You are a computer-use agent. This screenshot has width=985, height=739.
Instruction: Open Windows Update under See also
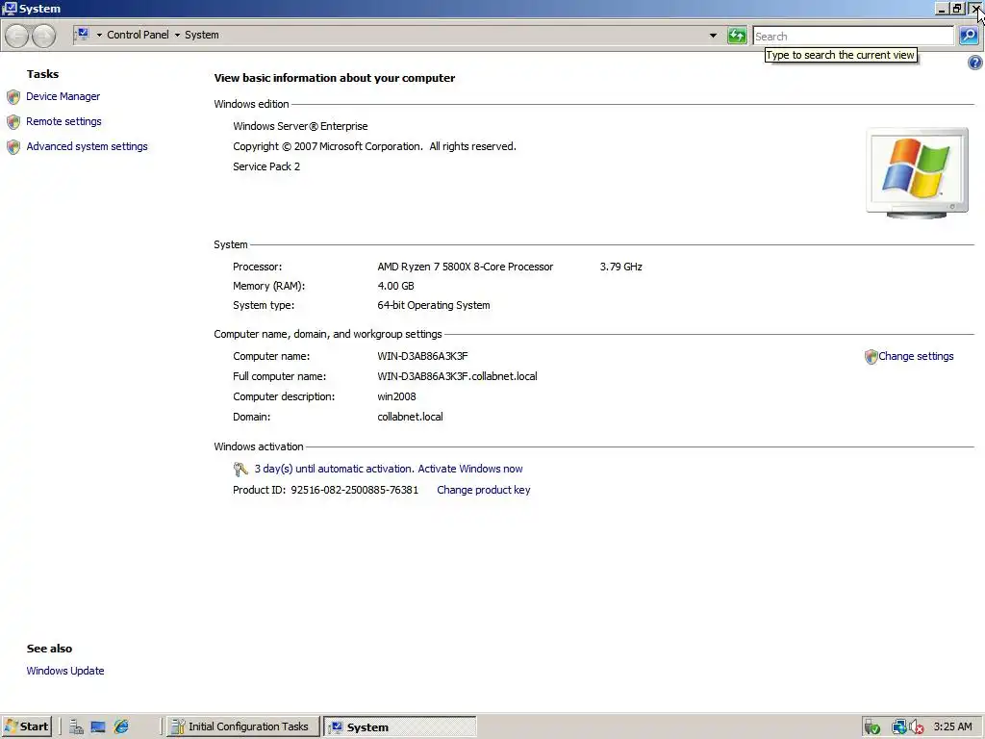click(65, 671)
